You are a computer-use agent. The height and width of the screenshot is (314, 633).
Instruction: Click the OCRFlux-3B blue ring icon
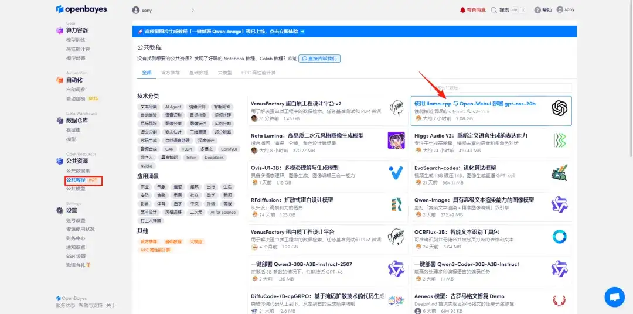pos(560,237)
